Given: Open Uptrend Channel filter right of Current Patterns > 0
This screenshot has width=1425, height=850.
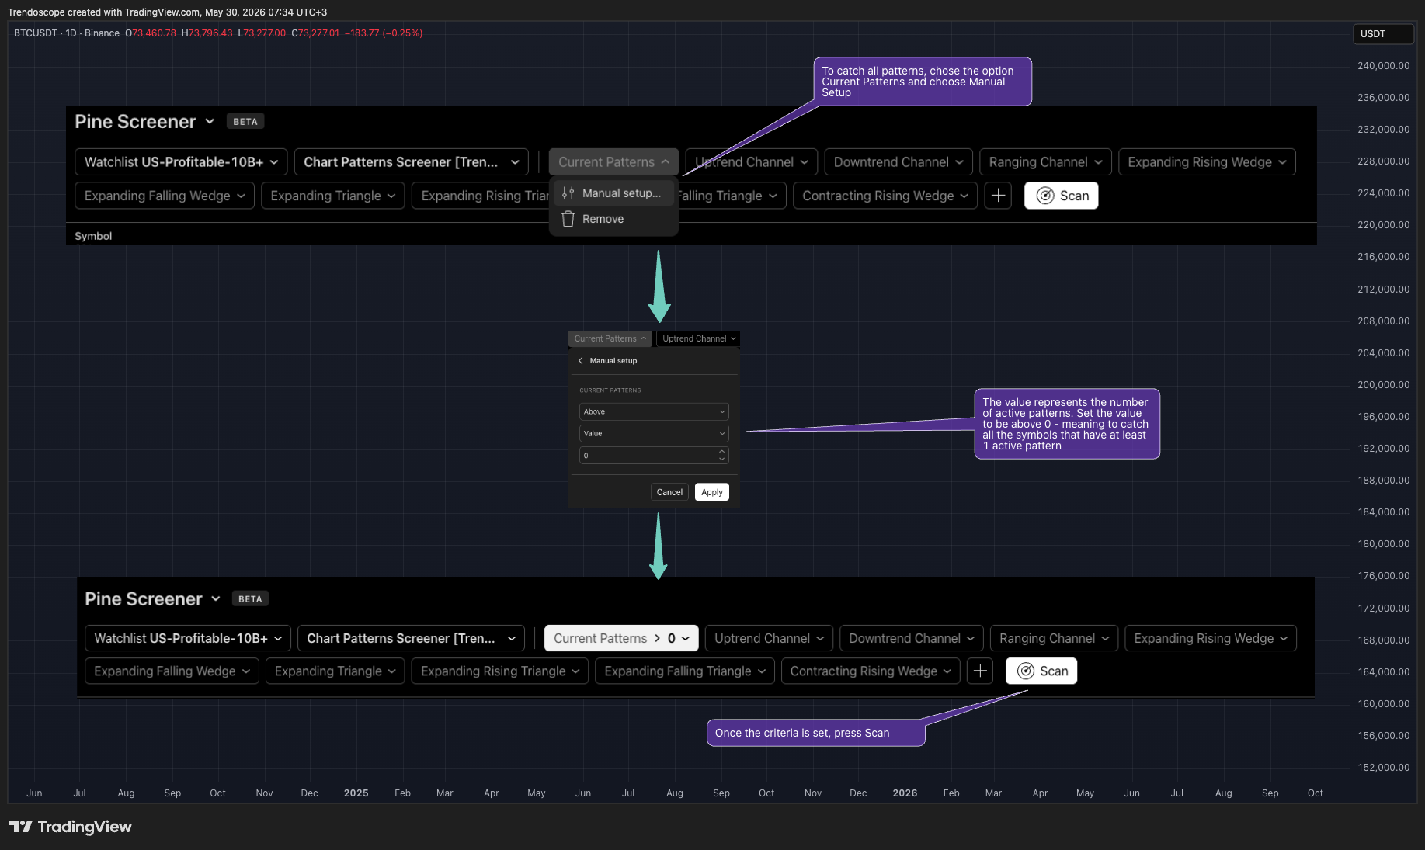Looking at the screenshot, I should pyautogui.click(x=769, y=638).
